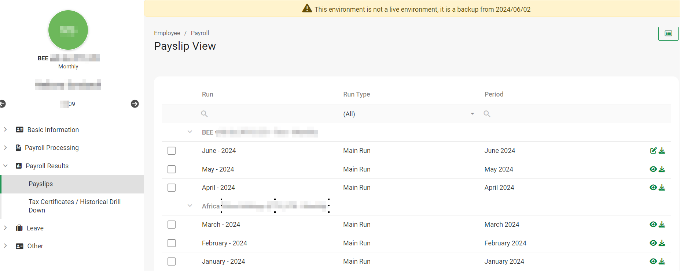
Task: Go to Employee breadcrumb link
Action: (167, 33)
